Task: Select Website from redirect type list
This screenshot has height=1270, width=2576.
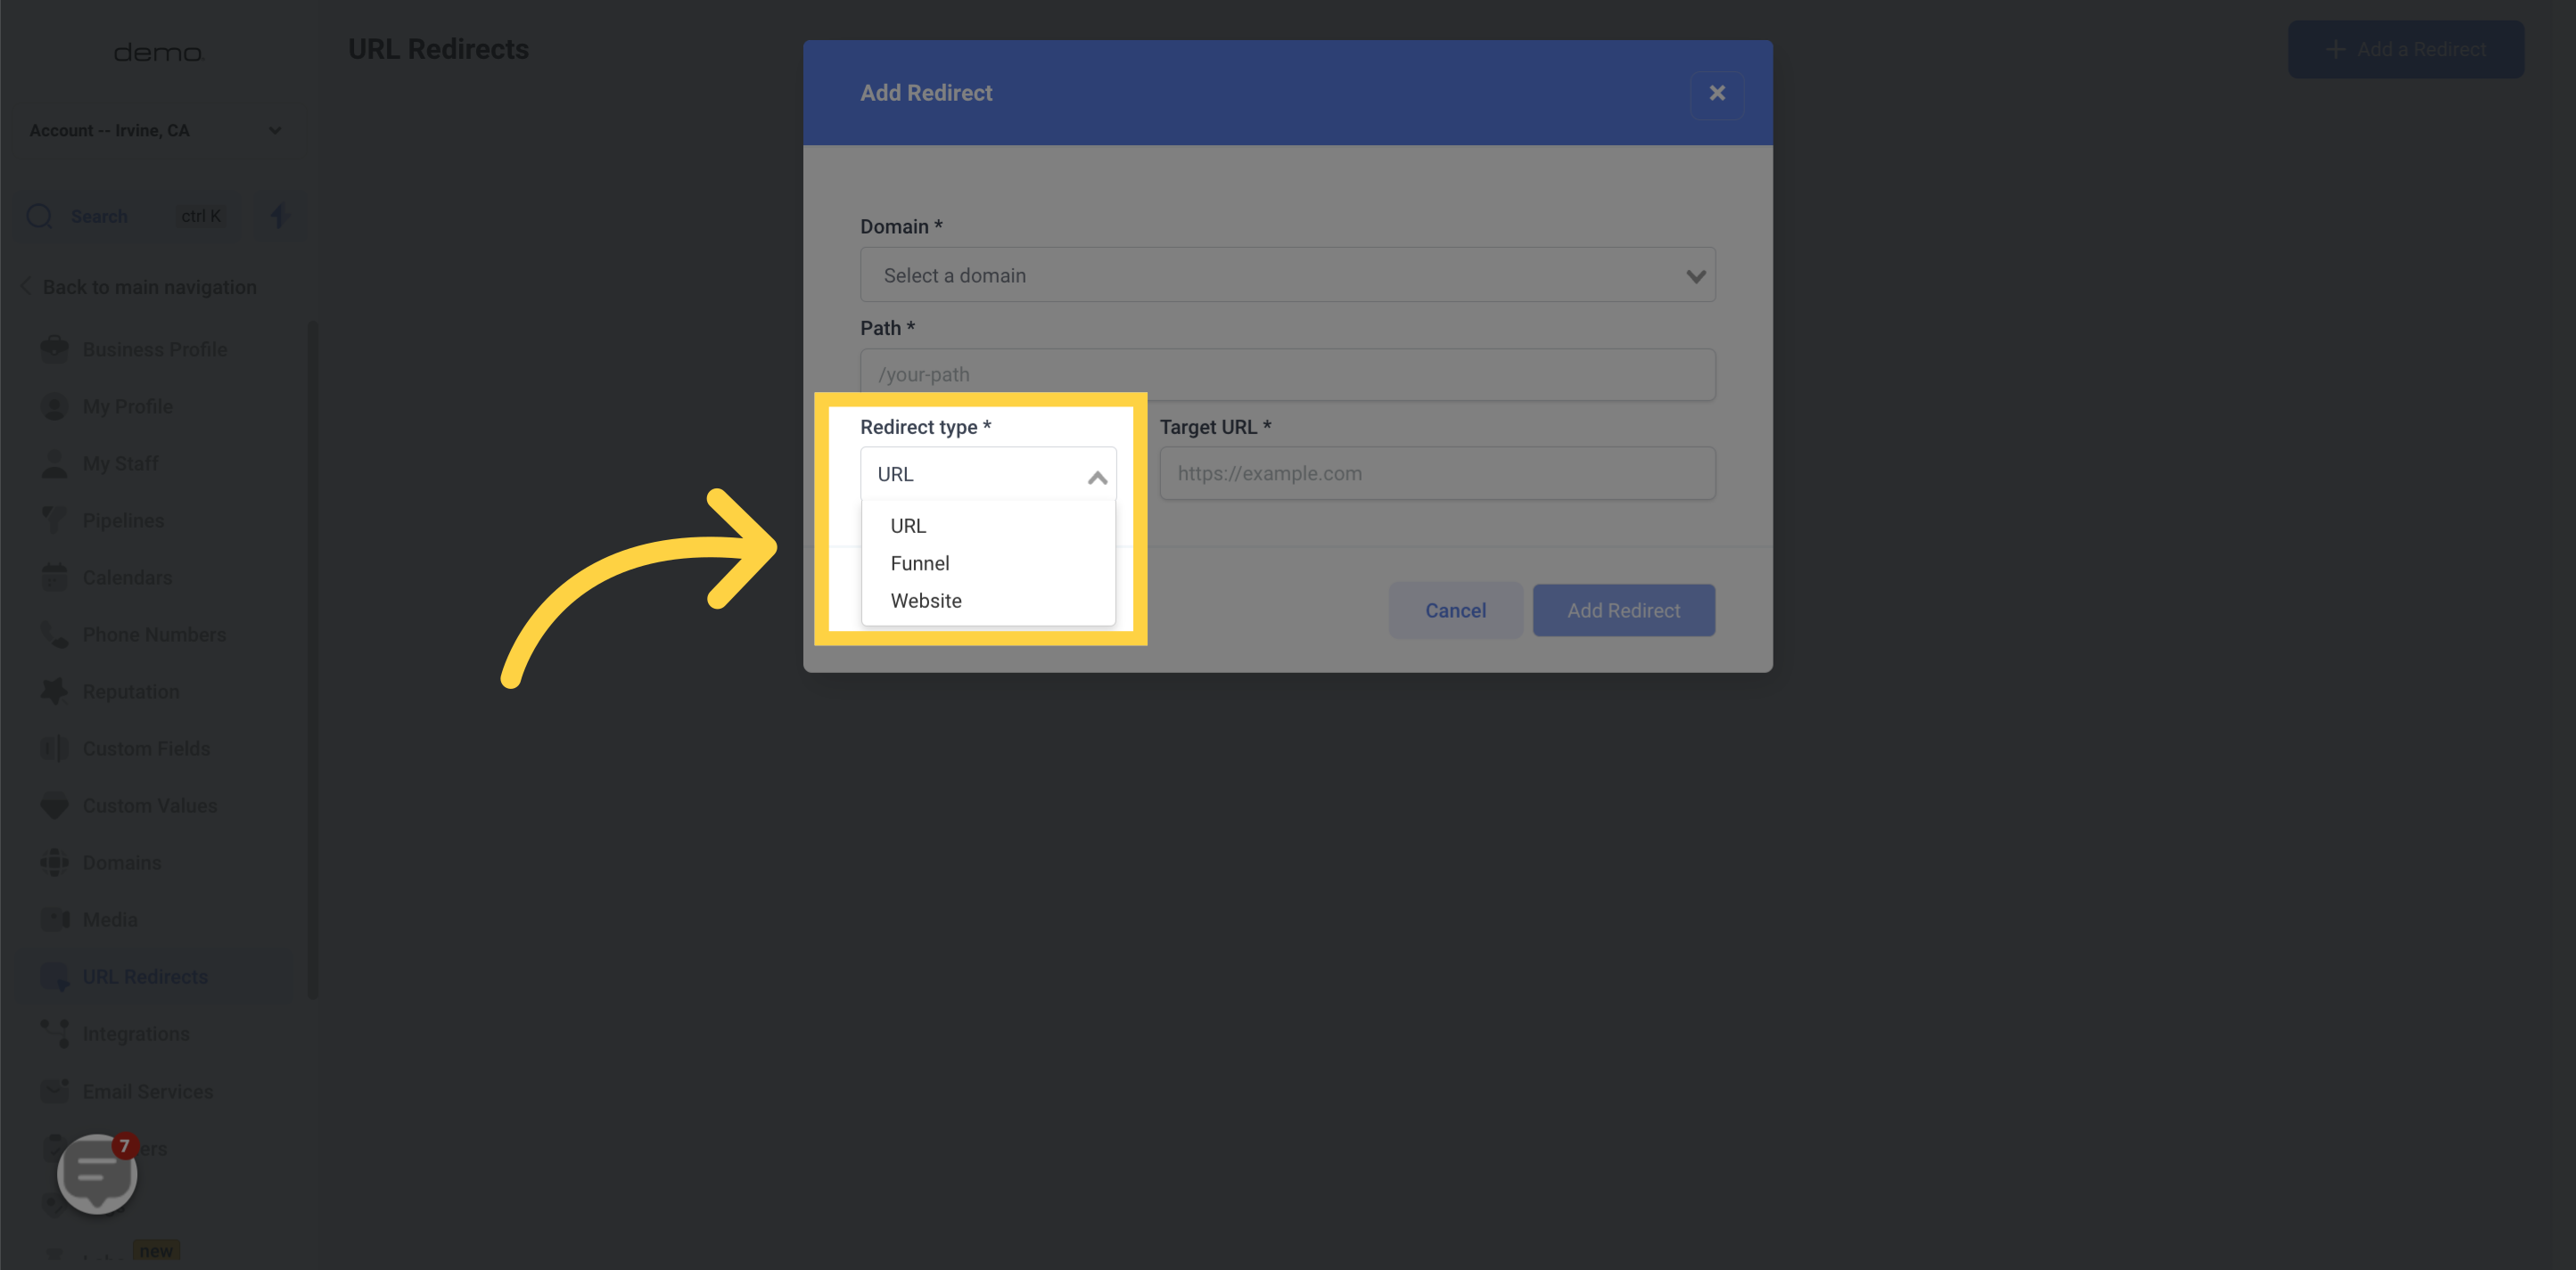Action: [925, 600]
